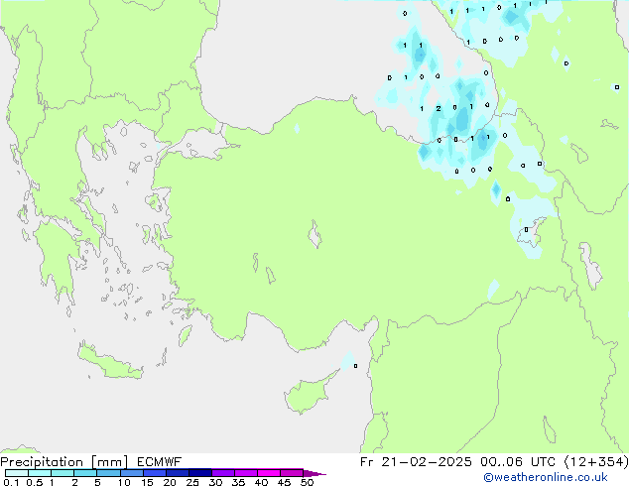Click the legend label 0.1
Viewport: 629px width, 486px height.
click(11, 482)
